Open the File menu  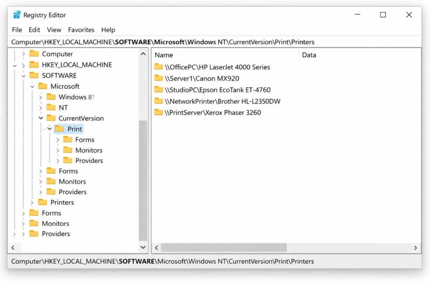pyautogui.click(x=17, y=30)
